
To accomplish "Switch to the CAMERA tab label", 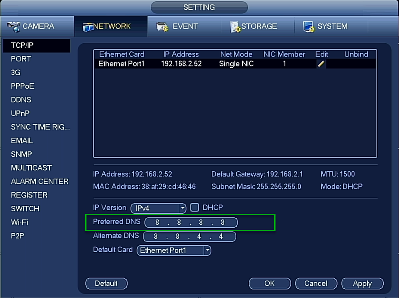I will [38, 26].
